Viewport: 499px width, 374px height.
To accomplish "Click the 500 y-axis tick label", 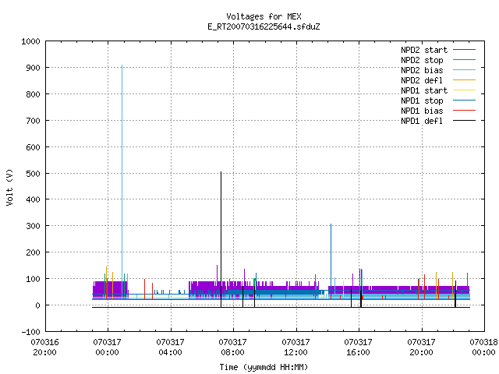I will 33,174.
